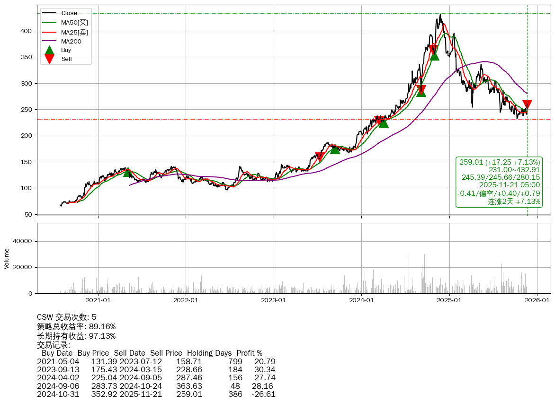Click the black Close line sample in legend

click(49, 13)
